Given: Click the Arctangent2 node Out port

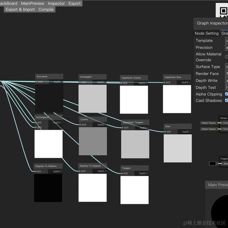Looking at the screenshot, I should (61, 122).
